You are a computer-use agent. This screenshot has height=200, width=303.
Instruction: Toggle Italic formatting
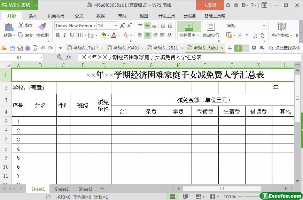(x=65, y=35)
